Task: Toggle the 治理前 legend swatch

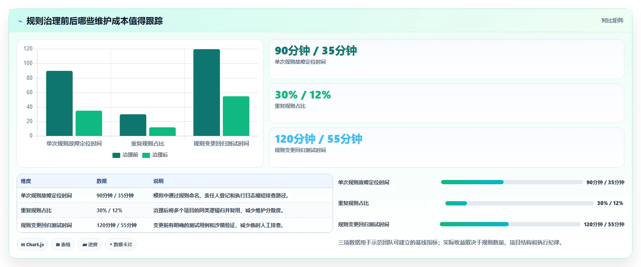Action: coord(117,155)
